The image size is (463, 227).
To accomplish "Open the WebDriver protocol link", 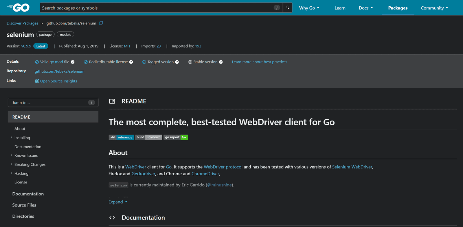I will (x=223, y=167).
